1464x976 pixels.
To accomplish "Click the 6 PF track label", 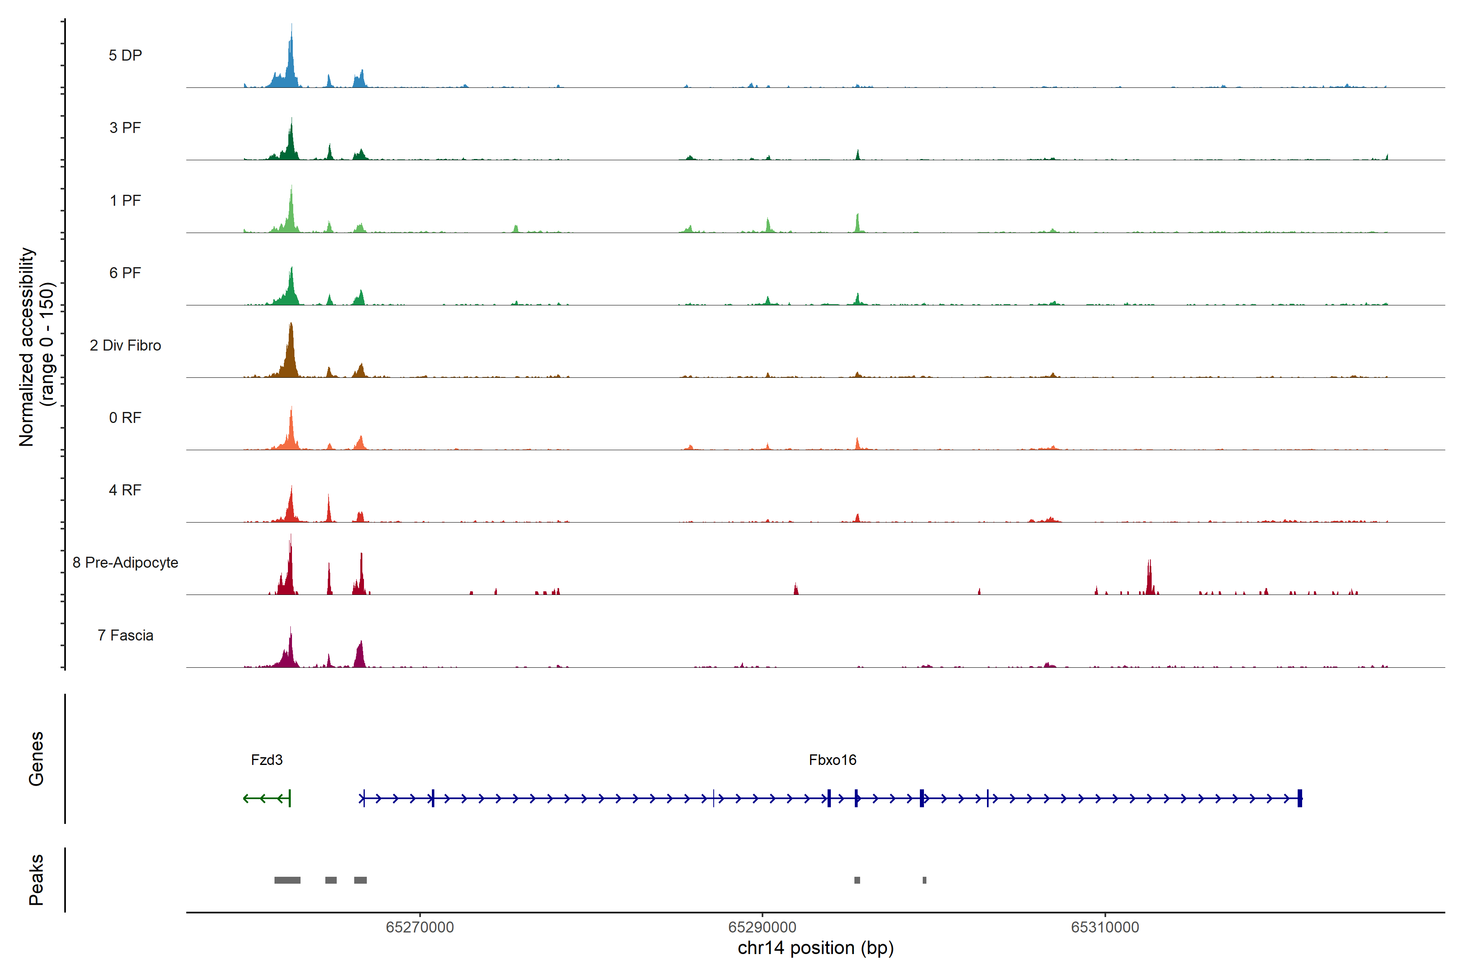I will coord(125,272).
